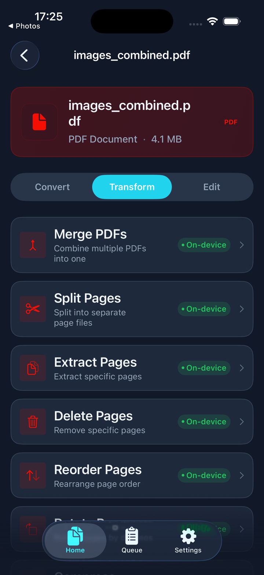Tap 'Remove specific pages' description

[100, 430]
